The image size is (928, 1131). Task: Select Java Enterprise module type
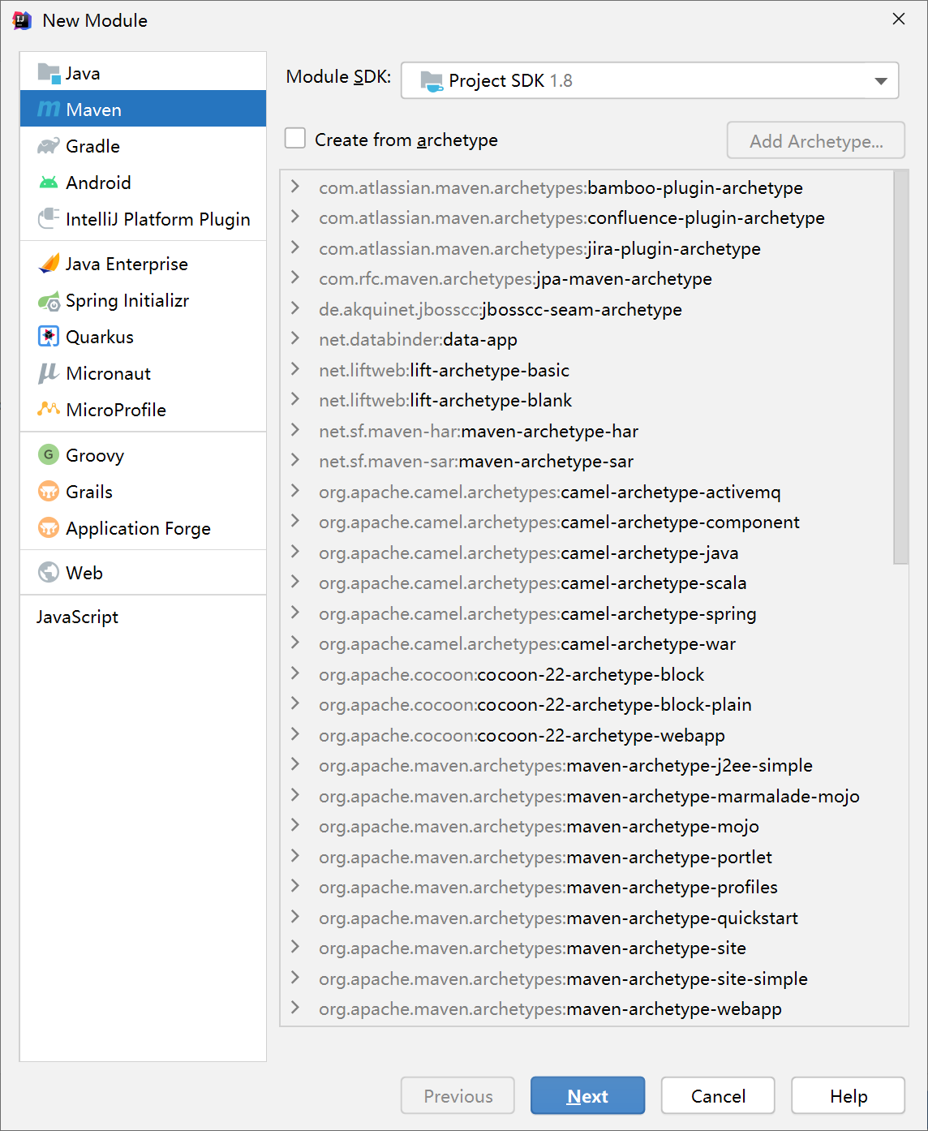click(x=127, y=264)
